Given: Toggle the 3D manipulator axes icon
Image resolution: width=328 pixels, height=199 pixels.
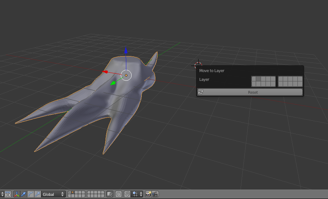Looking at the screenshot, I should pos(17,194).
